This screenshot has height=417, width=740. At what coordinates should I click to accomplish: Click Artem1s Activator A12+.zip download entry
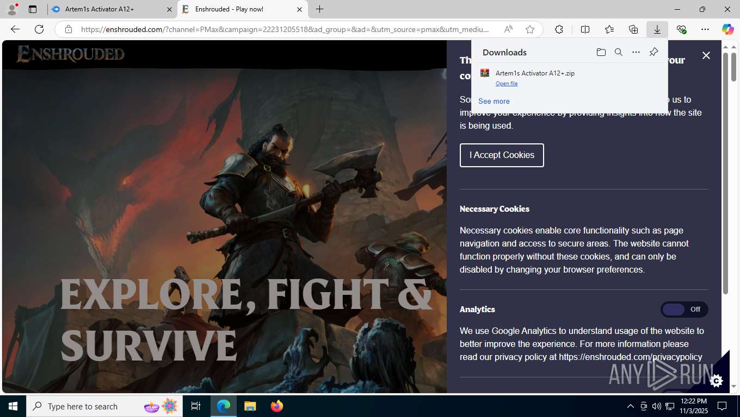tap(570, 78)
